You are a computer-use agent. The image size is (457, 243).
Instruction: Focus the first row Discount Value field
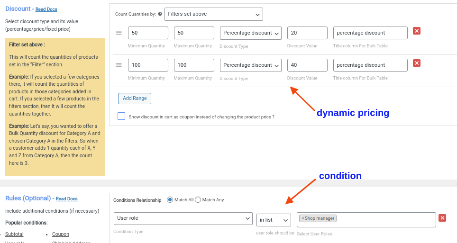coord(307,33)
